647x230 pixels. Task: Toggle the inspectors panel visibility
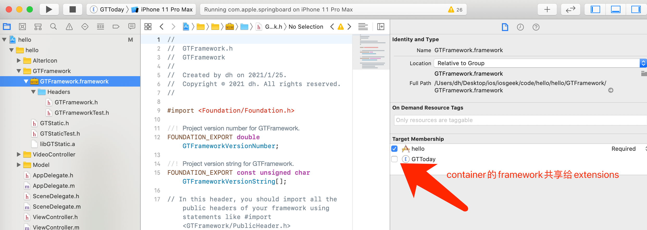[636, 10]
